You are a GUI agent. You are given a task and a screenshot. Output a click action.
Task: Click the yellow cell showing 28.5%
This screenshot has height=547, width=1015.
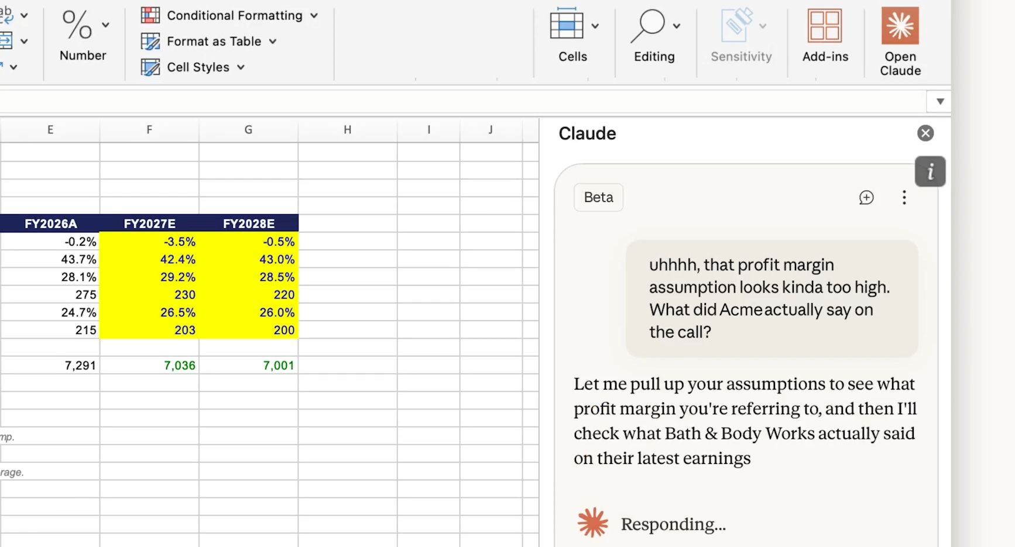pos(249,277)
